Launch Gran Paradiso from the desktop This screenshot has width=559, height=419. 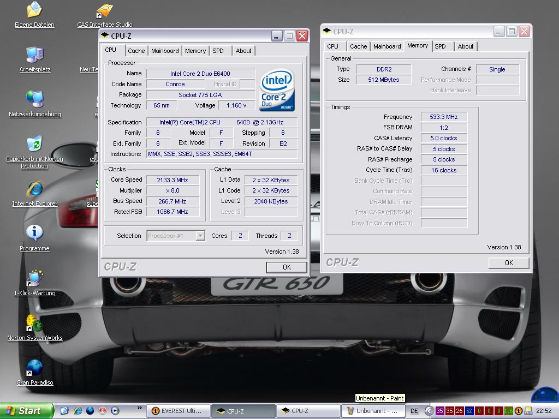(34, 372)
